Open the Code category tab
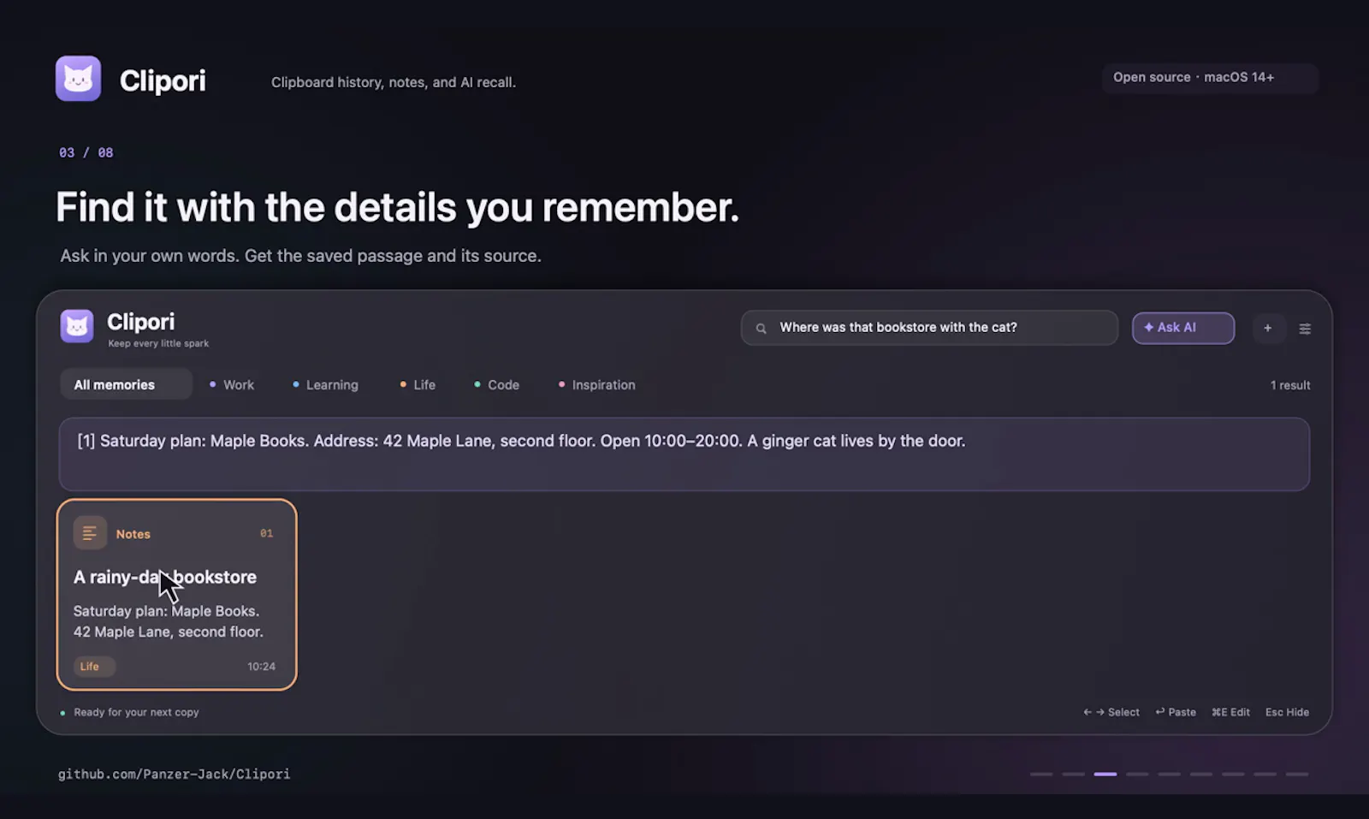 [496, 385]
